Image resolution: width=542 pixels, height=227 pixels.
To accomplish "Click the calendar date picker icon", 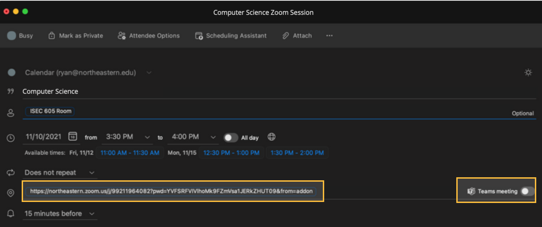I will [x=72, y=136].
